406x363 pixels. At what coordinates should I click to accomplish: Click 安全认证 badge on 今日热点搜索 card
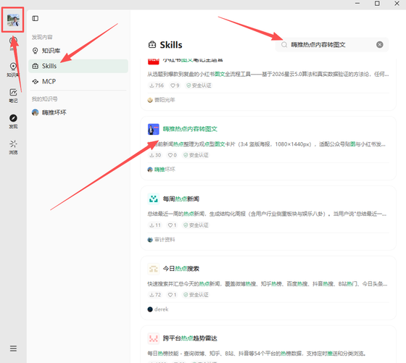pos(196,295)
